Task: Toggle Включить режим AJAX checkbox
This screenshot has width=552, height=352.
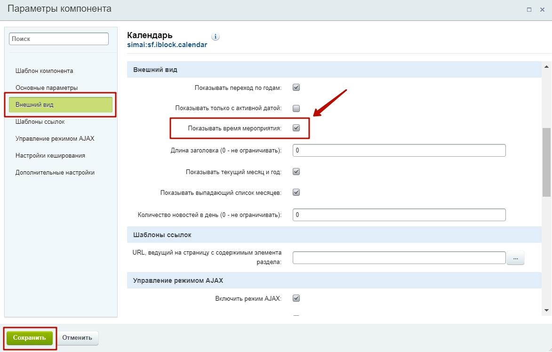Action: (x=296, y=298)
